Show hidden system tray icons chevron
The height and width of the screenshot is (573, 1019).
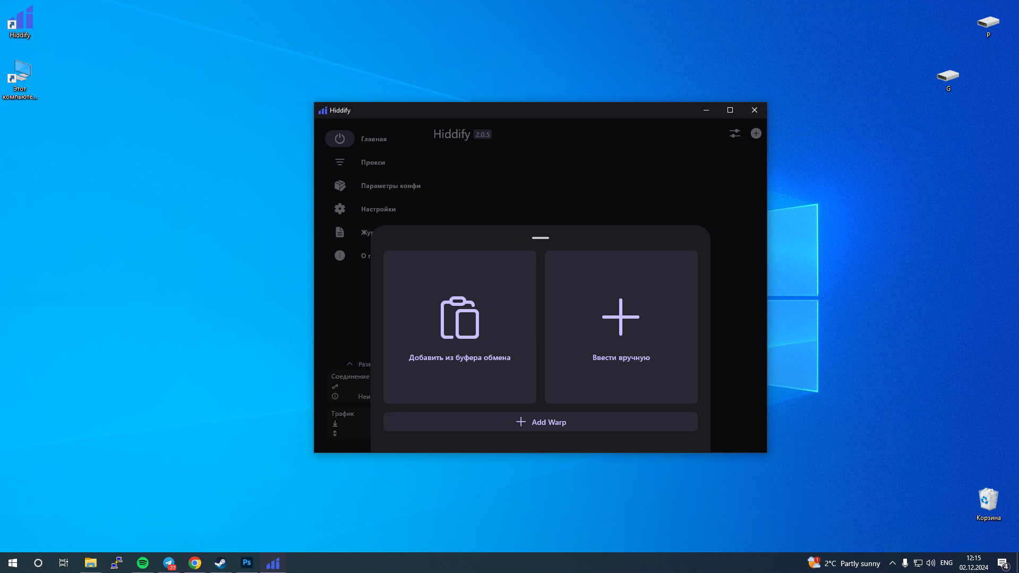pos(892,563)
